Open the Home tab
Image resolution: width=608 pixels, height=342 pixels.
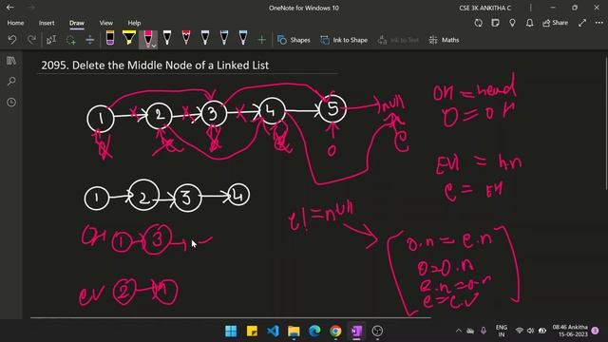(15, 23)
